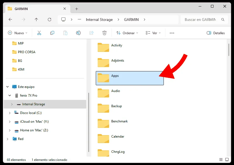This screenshot has width=234, height=165.
Task: Select the Audio folder
Action: [130, 93]
